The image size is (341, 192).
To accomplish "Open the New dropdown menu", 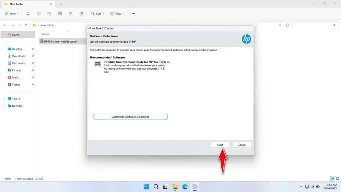I will (12, 13).
